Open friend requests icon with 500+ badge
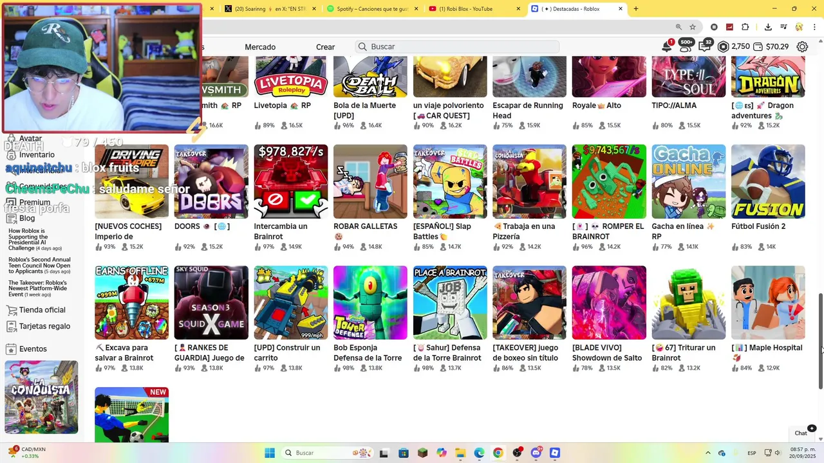 (686, 46)
